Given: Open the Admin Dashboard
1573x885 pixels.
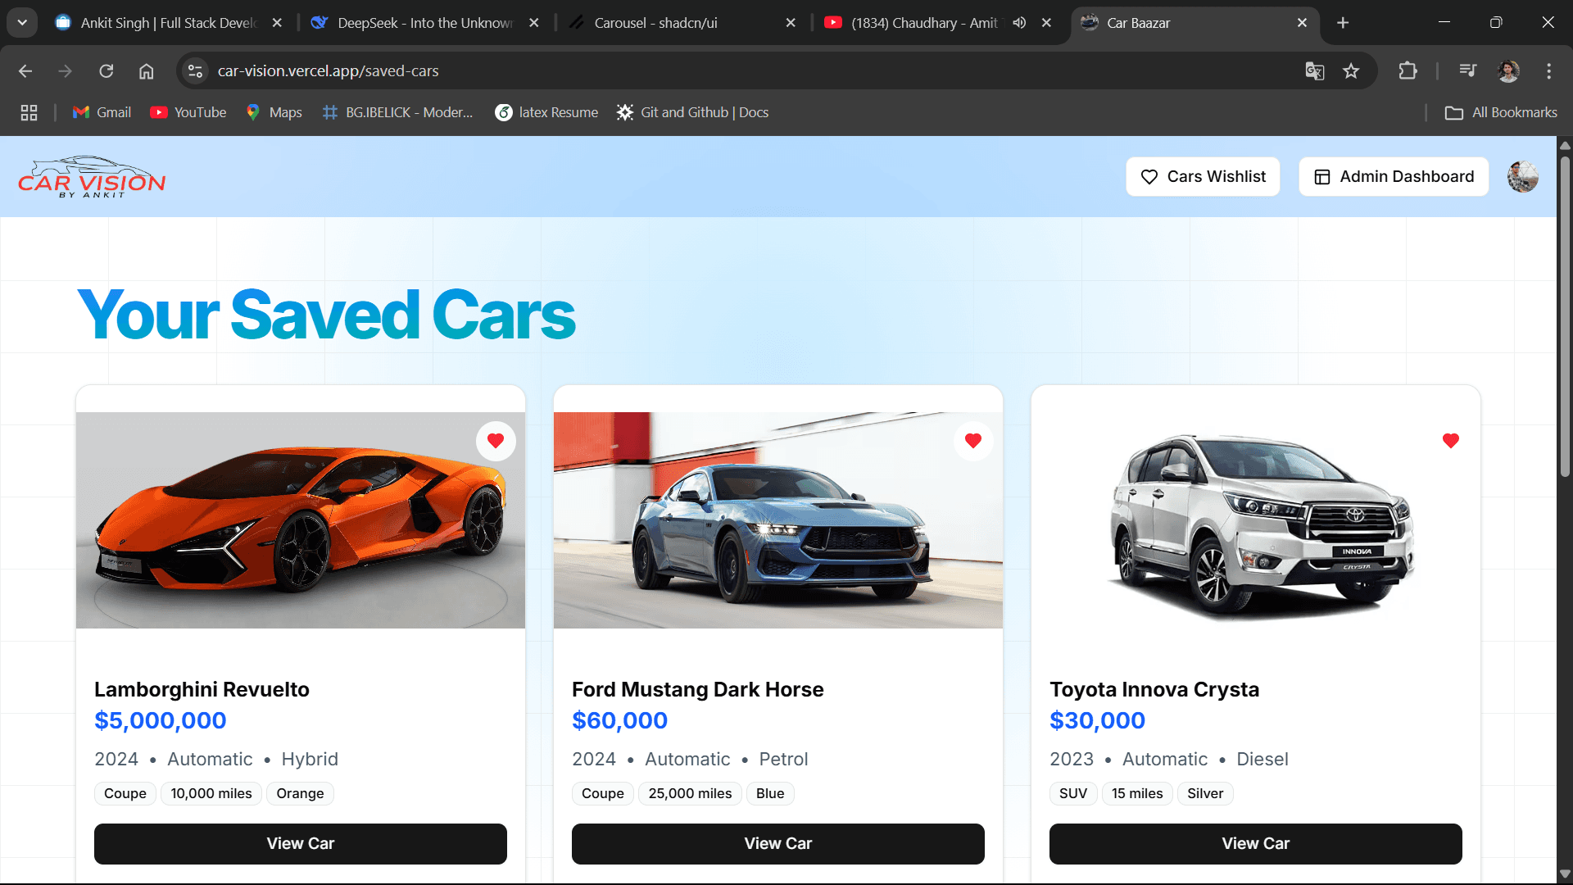Looking at the screenshot, I should [x=1394, y=176].
